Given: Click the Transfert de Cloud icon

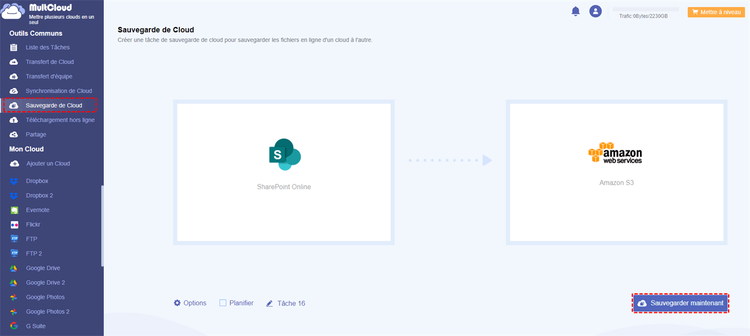Looking at the screenshot, I should [14, 62].
